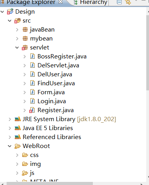This screenshot has width=149, height=185.
Task: Click the Register.java error file icon
Action: 32,110
